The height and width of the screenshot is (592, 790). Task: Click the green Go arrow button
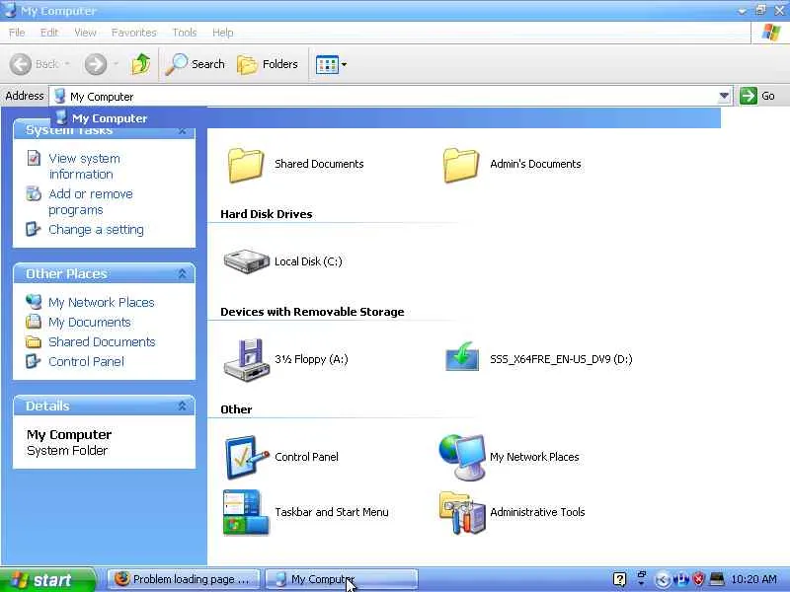[x=749, y=96]
